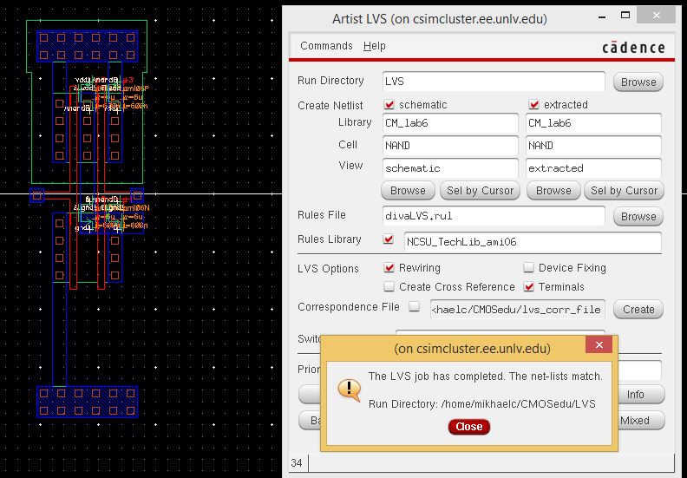
Task: Open the Help menu
Action: [x=375, y=46]
